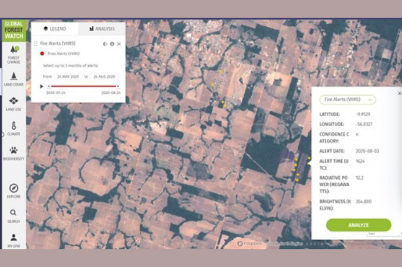Switch to the Legend tab
Screen dimensions: 402x267
(55, 28)
